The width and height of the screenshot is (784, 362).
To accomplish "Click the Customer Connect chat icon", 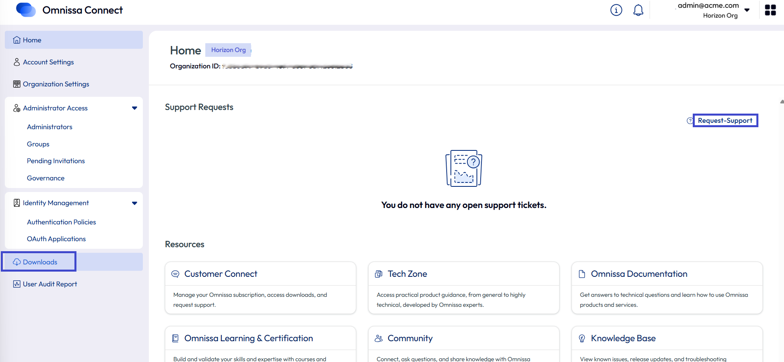I will click(x=175, y=274).
